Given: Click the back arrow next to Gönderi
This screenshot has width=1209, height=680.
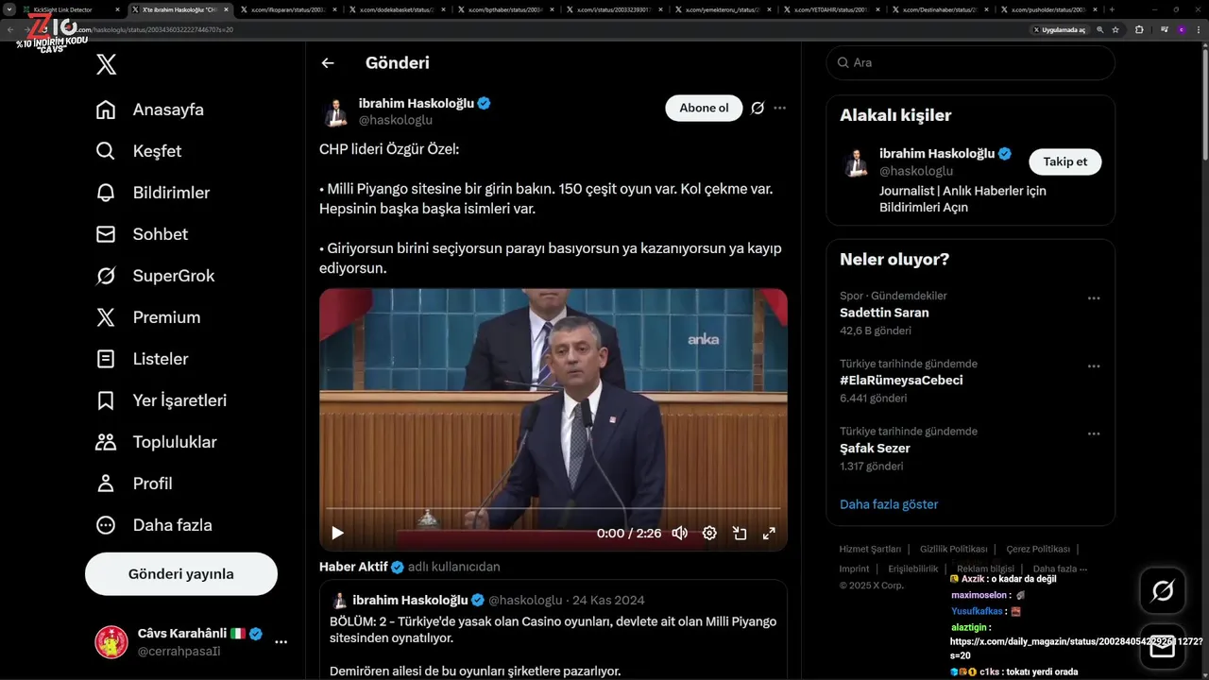Looking at the screenshot, I should point(328,63).
